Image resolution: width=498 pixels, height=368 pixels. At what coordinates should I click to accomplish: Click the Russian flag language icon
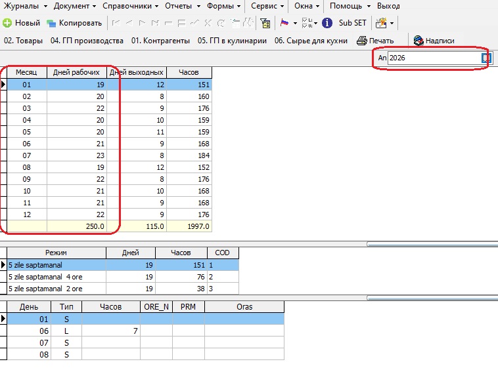(x=284, y=22)
